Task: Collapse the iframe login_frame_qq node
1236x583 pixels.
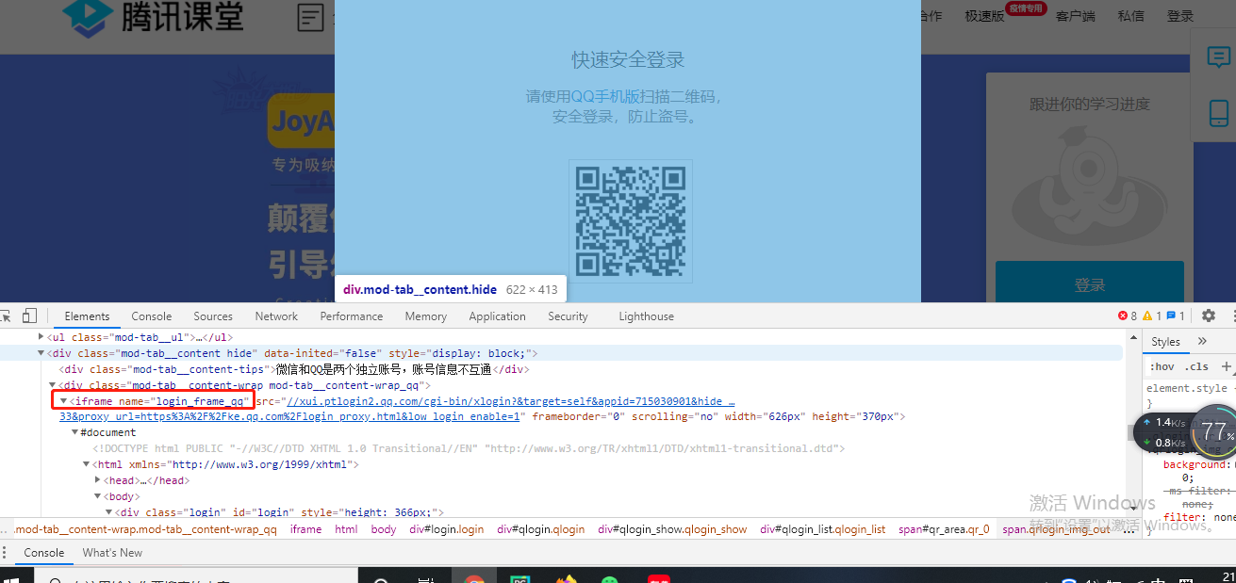Action: click(64, 401)
